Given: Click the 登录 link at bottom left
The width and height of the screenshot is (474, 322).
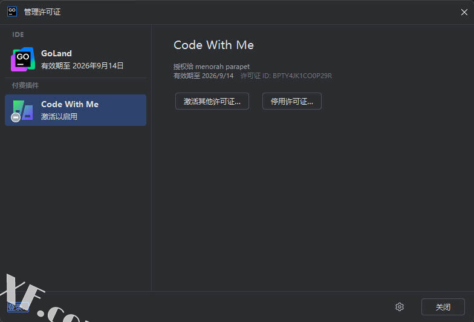Looking at the screenshot, I should click(x=18, y=307).
